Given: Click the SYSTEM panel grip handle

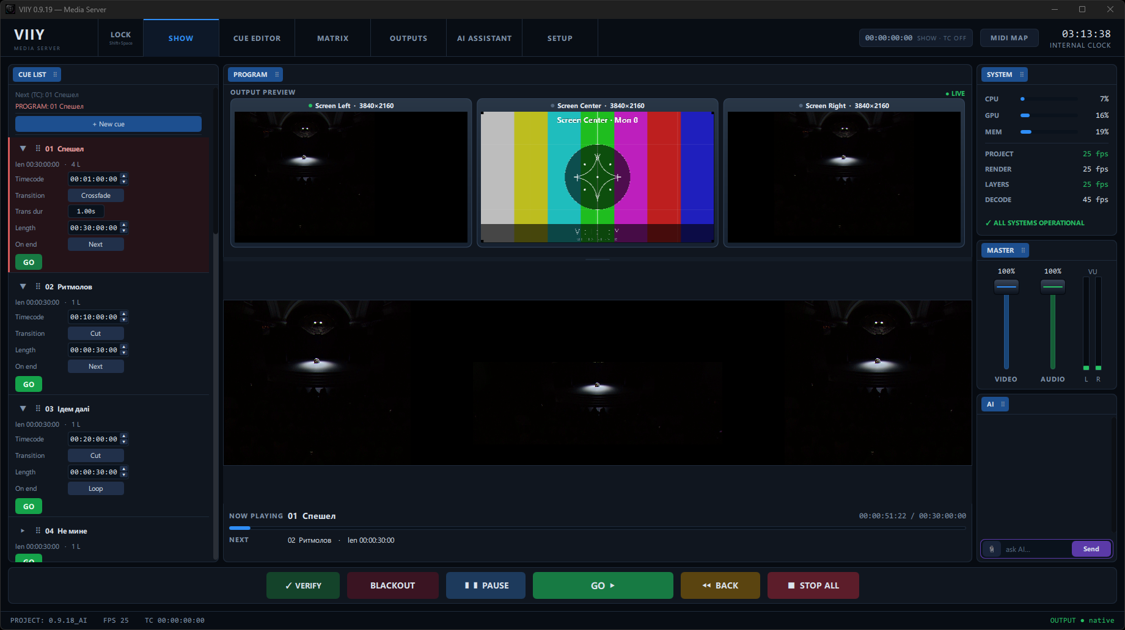Looking at the screenshot, I should point(1022,74).
